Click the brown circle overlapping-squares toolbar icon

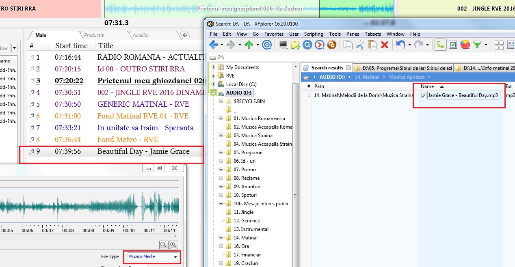click(x=332, y=45)
